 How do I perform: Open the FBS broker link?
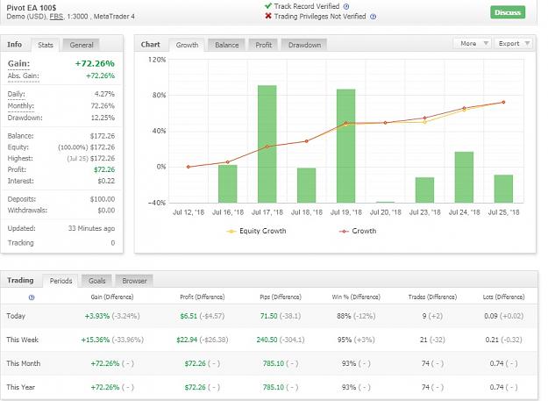(x=56, y=17)
